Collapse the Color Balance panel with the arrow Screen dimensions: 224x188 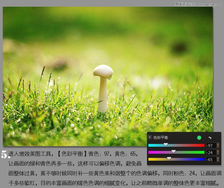coord(149,137)
